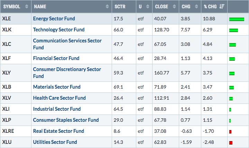Image resolution: width=249 pixels, height=148 pixels.
Task: Click the SCTR column header
Action: (x=121, y=7)
